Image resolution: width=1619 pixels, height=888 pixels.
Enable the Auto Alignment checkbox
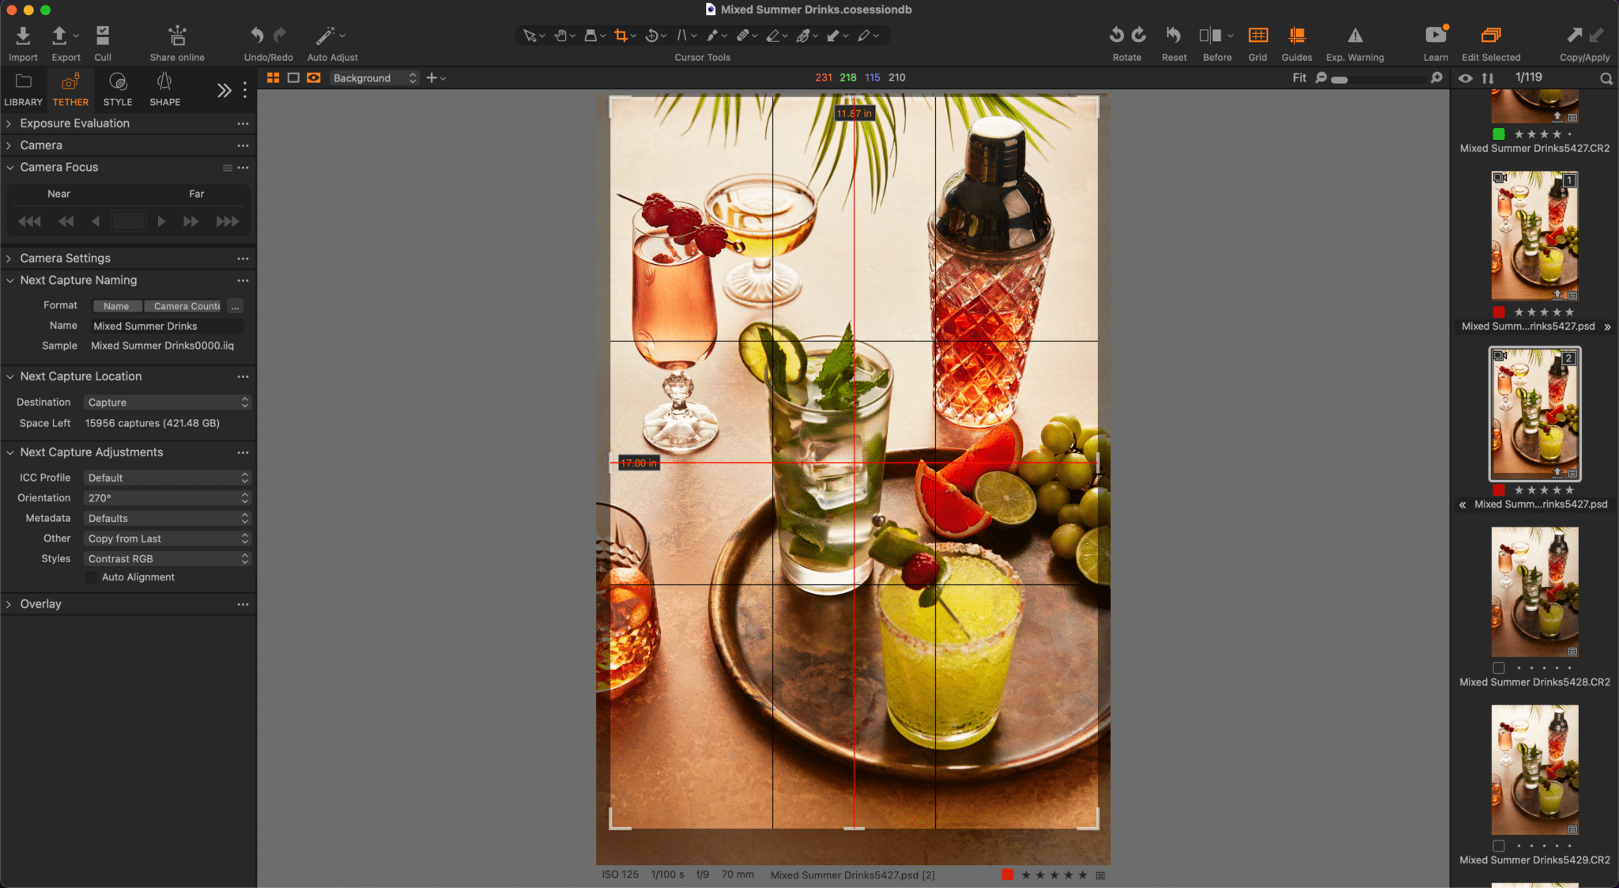coord(92,577)
